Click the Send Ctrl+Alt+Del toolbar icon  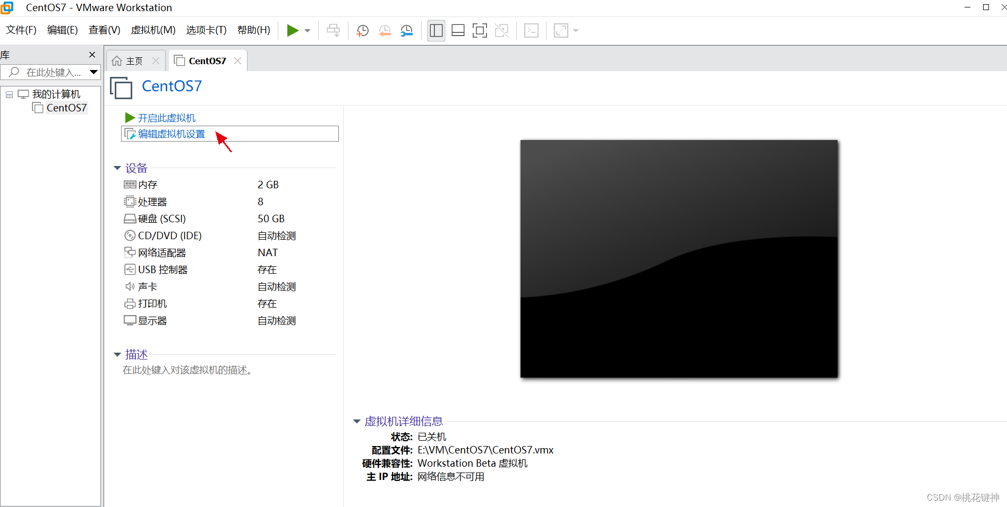click(x=334, y=30)
